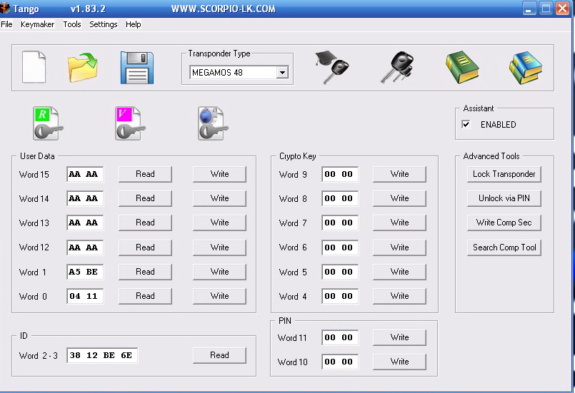Click Write for Crypto Key Word 9
Image resolution: width=575 pixels, height=393 pixels.
click(x=400, y=174)
